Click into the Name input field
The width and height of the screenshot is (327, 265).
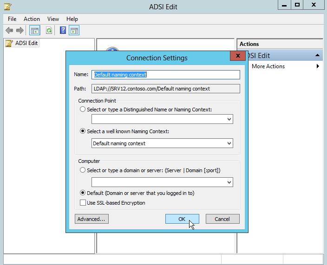165,75
